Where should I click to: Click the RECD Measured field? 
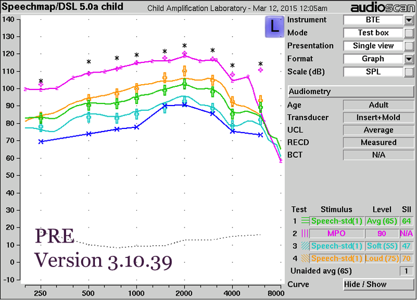[379, 143]
